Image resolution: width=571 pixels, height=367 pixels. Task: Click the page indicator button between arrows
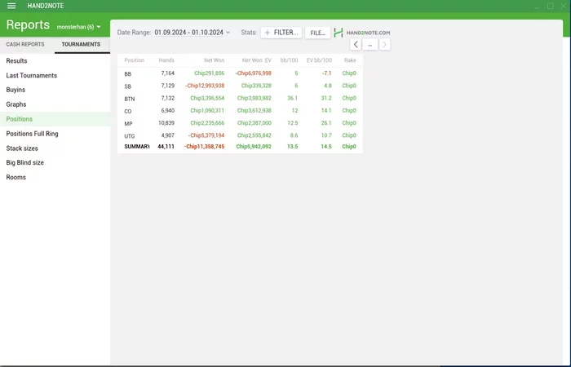pyautogui.click(x=370, y=45)
